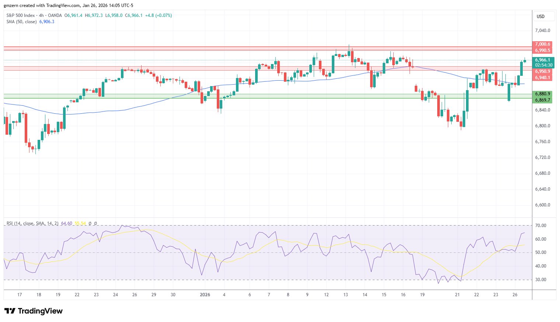
Task: Click the close price value C6,966.1
Action: [134, 15]
